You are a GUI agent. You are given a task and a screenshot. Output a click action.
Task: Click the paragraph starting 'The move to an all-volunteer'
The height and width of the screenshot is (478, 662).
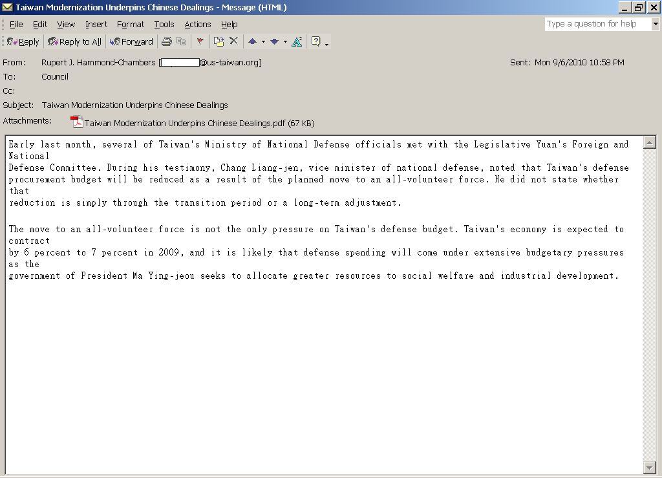pyautogui.click(x=317, y=252)
